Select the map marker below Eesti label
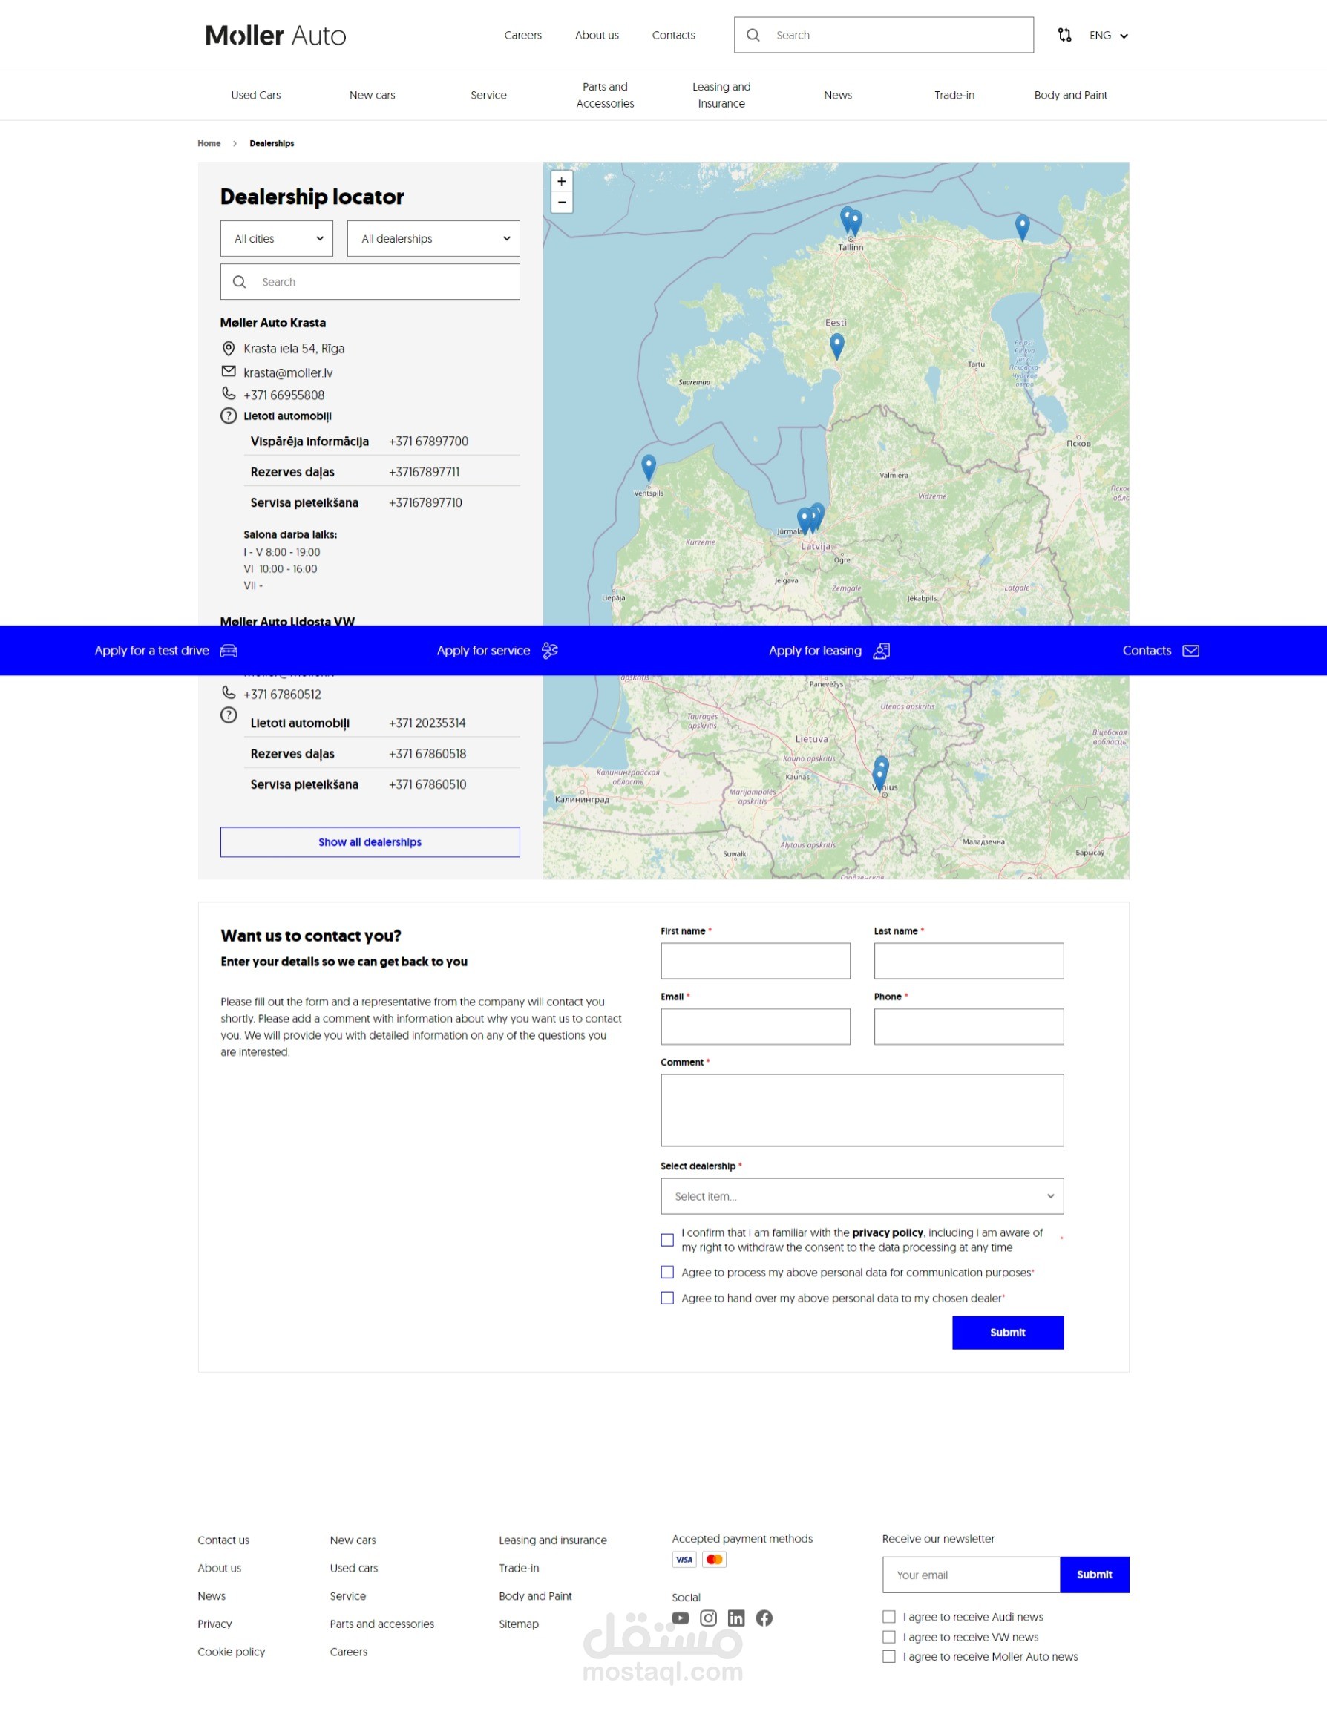The width and height of the screenshot is (1327, 1720). 837,346
